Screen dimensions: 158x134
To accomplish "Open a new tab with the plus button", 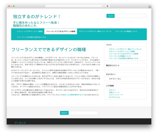I will 150,7.
